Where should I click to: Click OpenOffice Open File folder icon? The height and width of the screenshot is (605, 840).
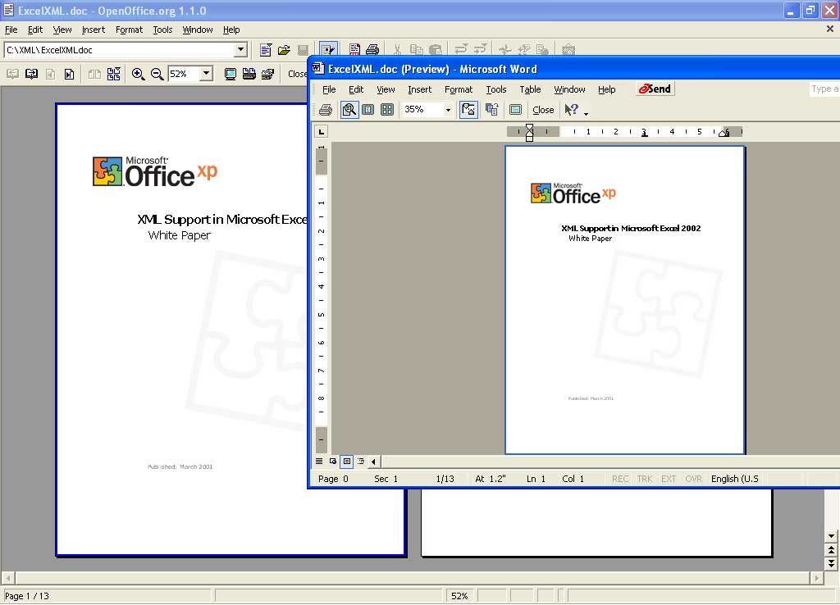285,50
